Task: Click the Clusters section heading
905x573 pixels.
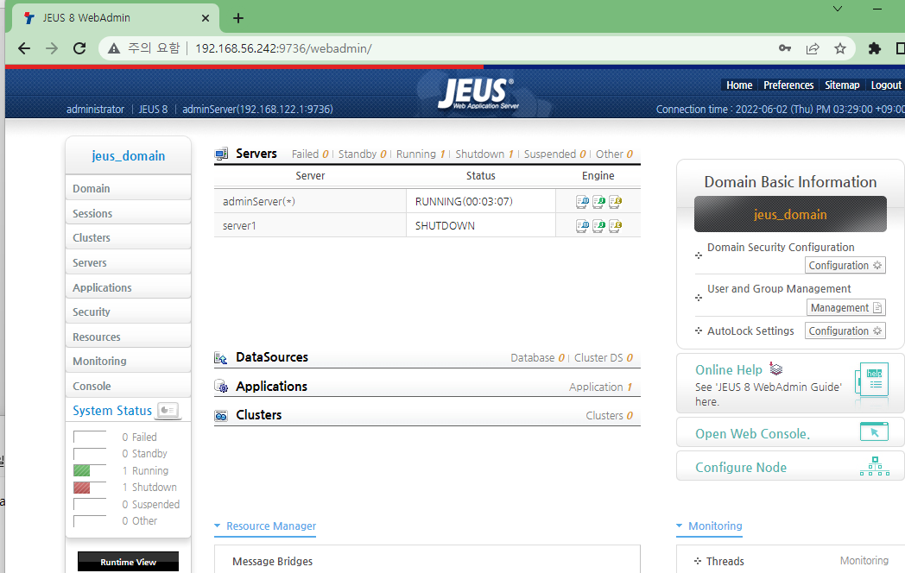Action: coord(258,415)
